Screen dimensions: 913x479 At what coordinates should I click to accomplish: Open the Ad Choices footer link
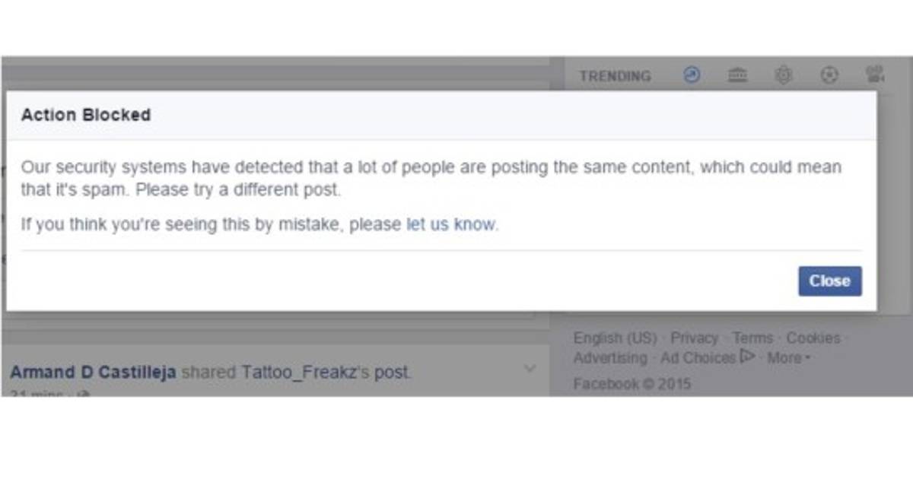698,357
